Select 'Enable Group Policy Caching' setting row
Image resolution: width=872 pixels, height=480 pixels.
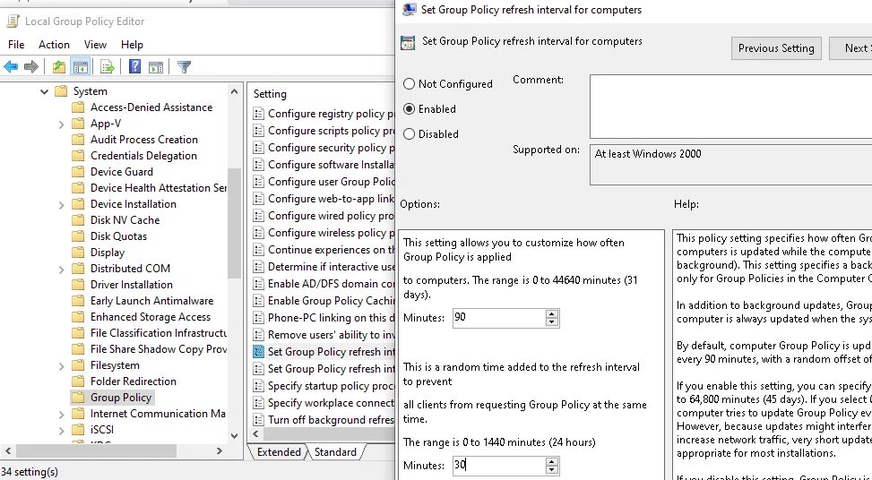[324, 301]
